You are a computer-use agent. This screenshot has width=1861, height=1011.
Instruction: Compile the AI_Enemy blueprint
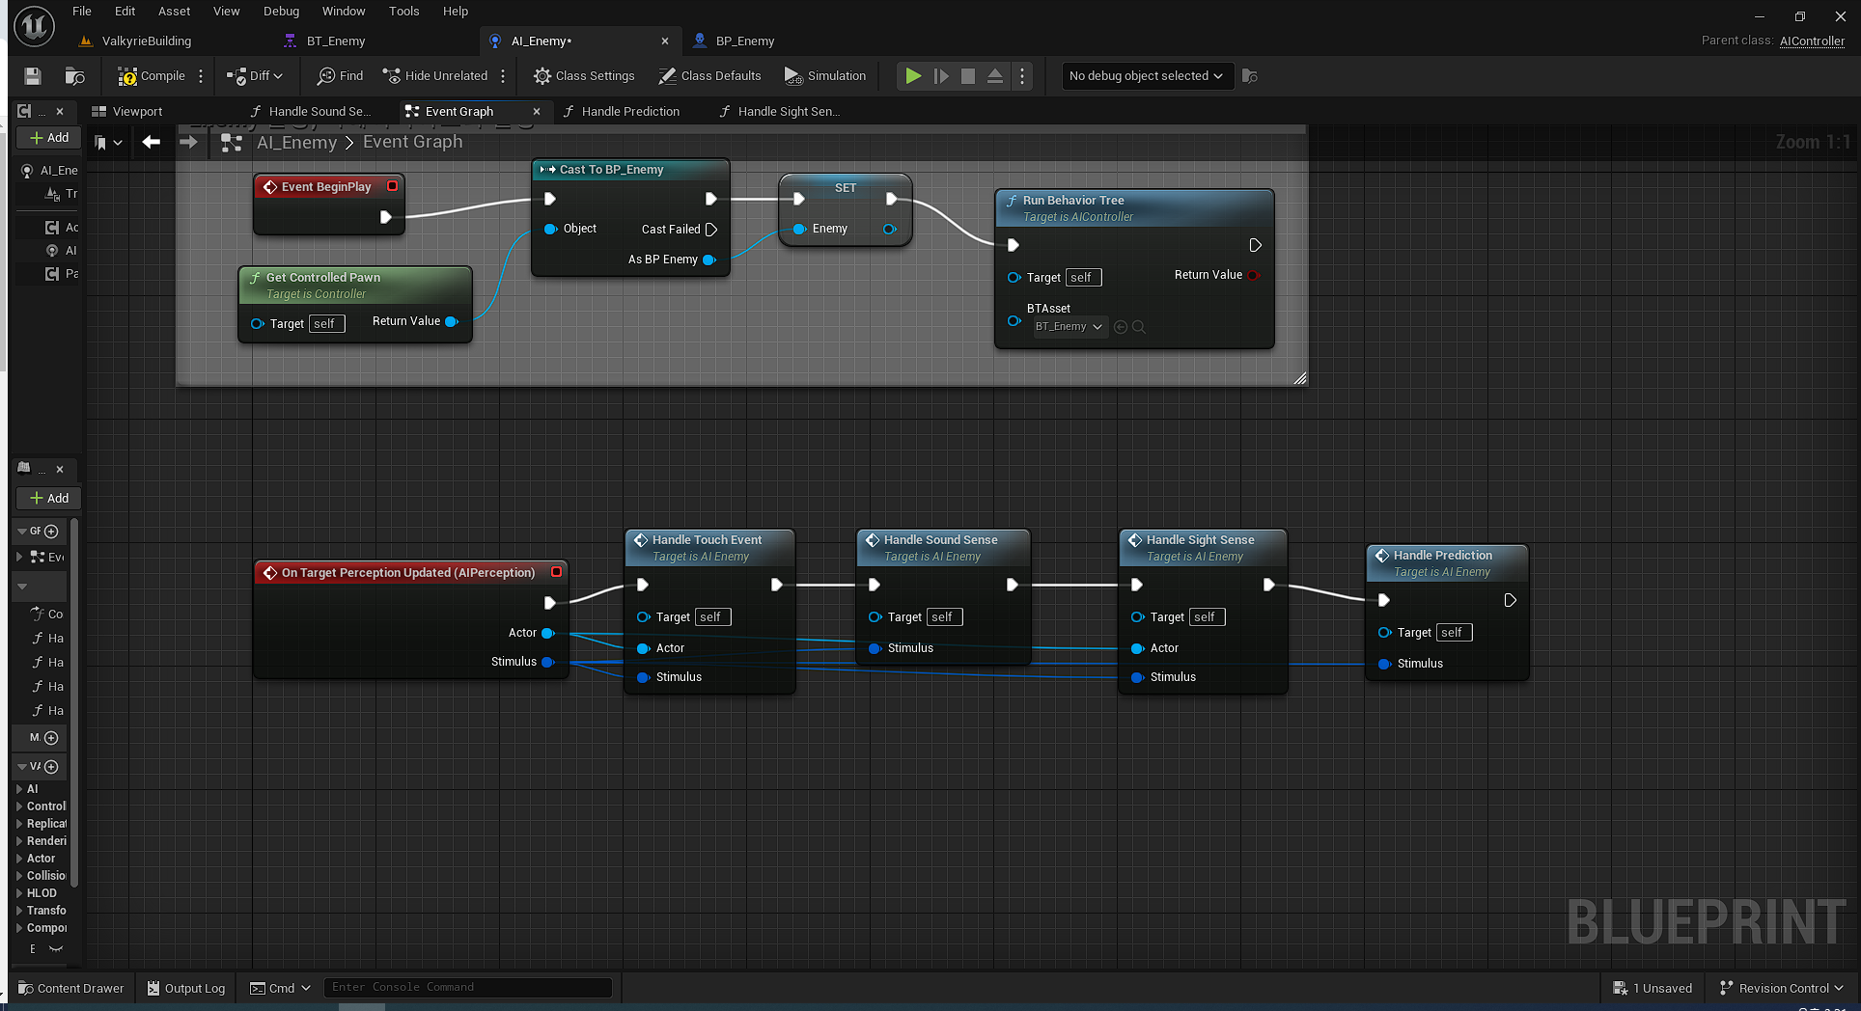pyautogui.click(x=151, y=76)
